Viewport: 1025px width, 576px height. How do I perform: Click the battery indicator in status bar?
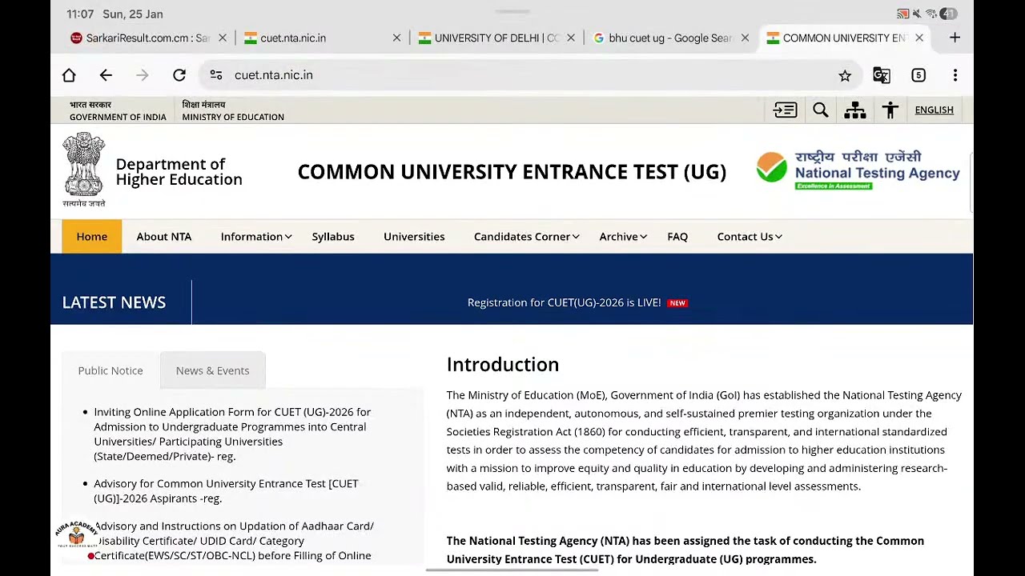[x=949, y=14]
